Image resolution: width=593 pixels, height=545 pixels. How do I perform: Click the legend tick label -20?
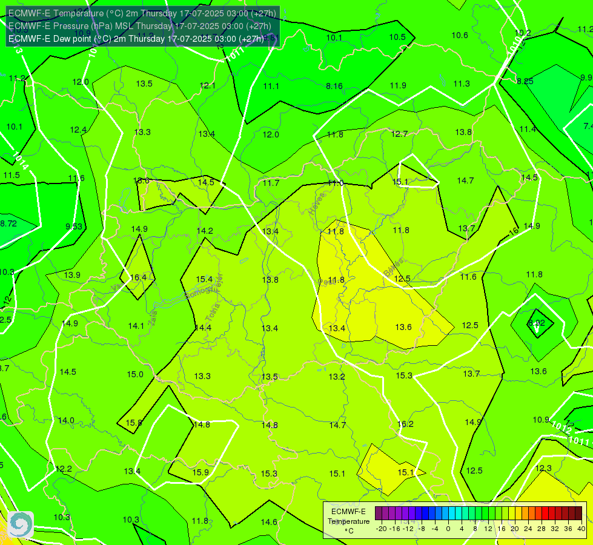[382, 529]
